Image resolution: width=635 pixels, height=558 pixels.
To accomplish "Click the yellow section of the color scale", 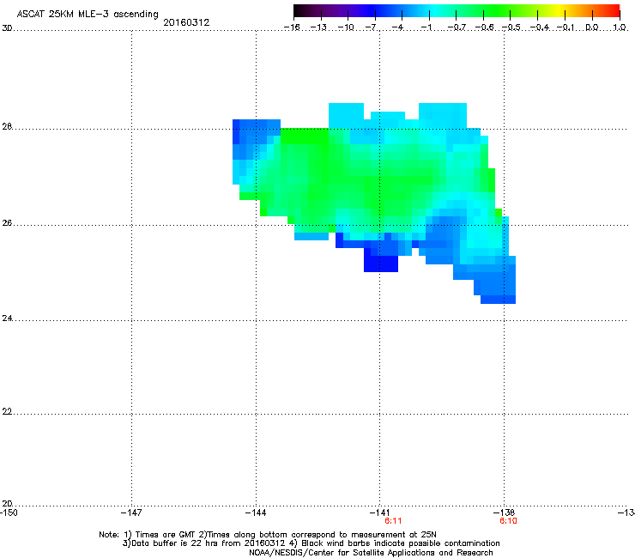I will (559, 10).
